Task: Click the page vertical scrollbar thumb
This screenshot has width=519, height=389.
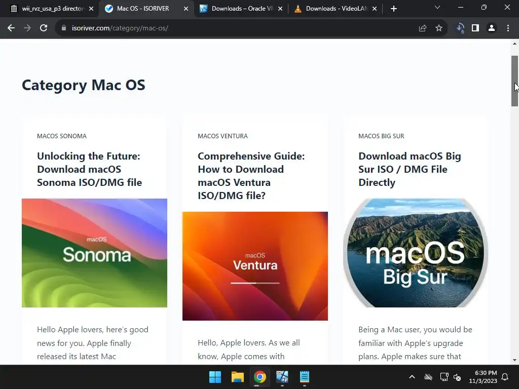Action: click(x=515, y=81)
